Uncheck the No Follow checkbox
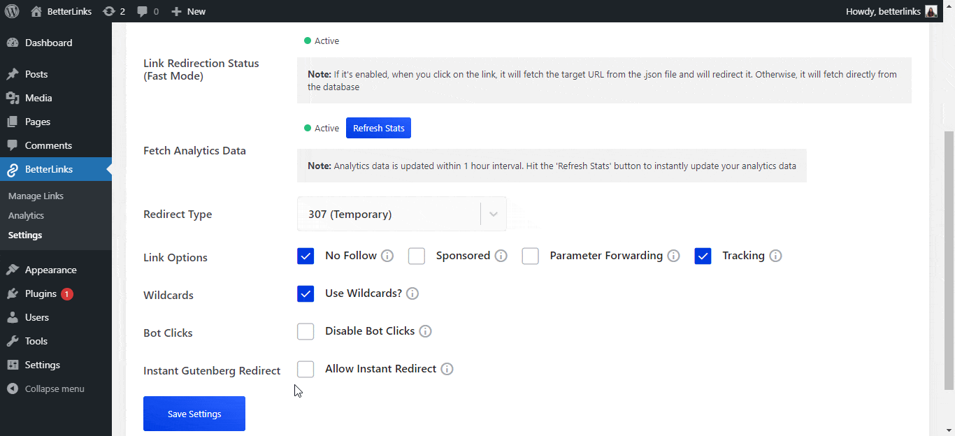The image size is (955, 436). 306,256
